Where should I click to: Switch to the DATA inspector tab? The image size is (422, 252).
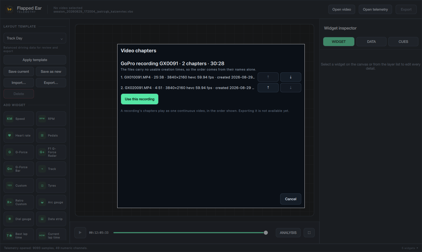coord(371,42)
